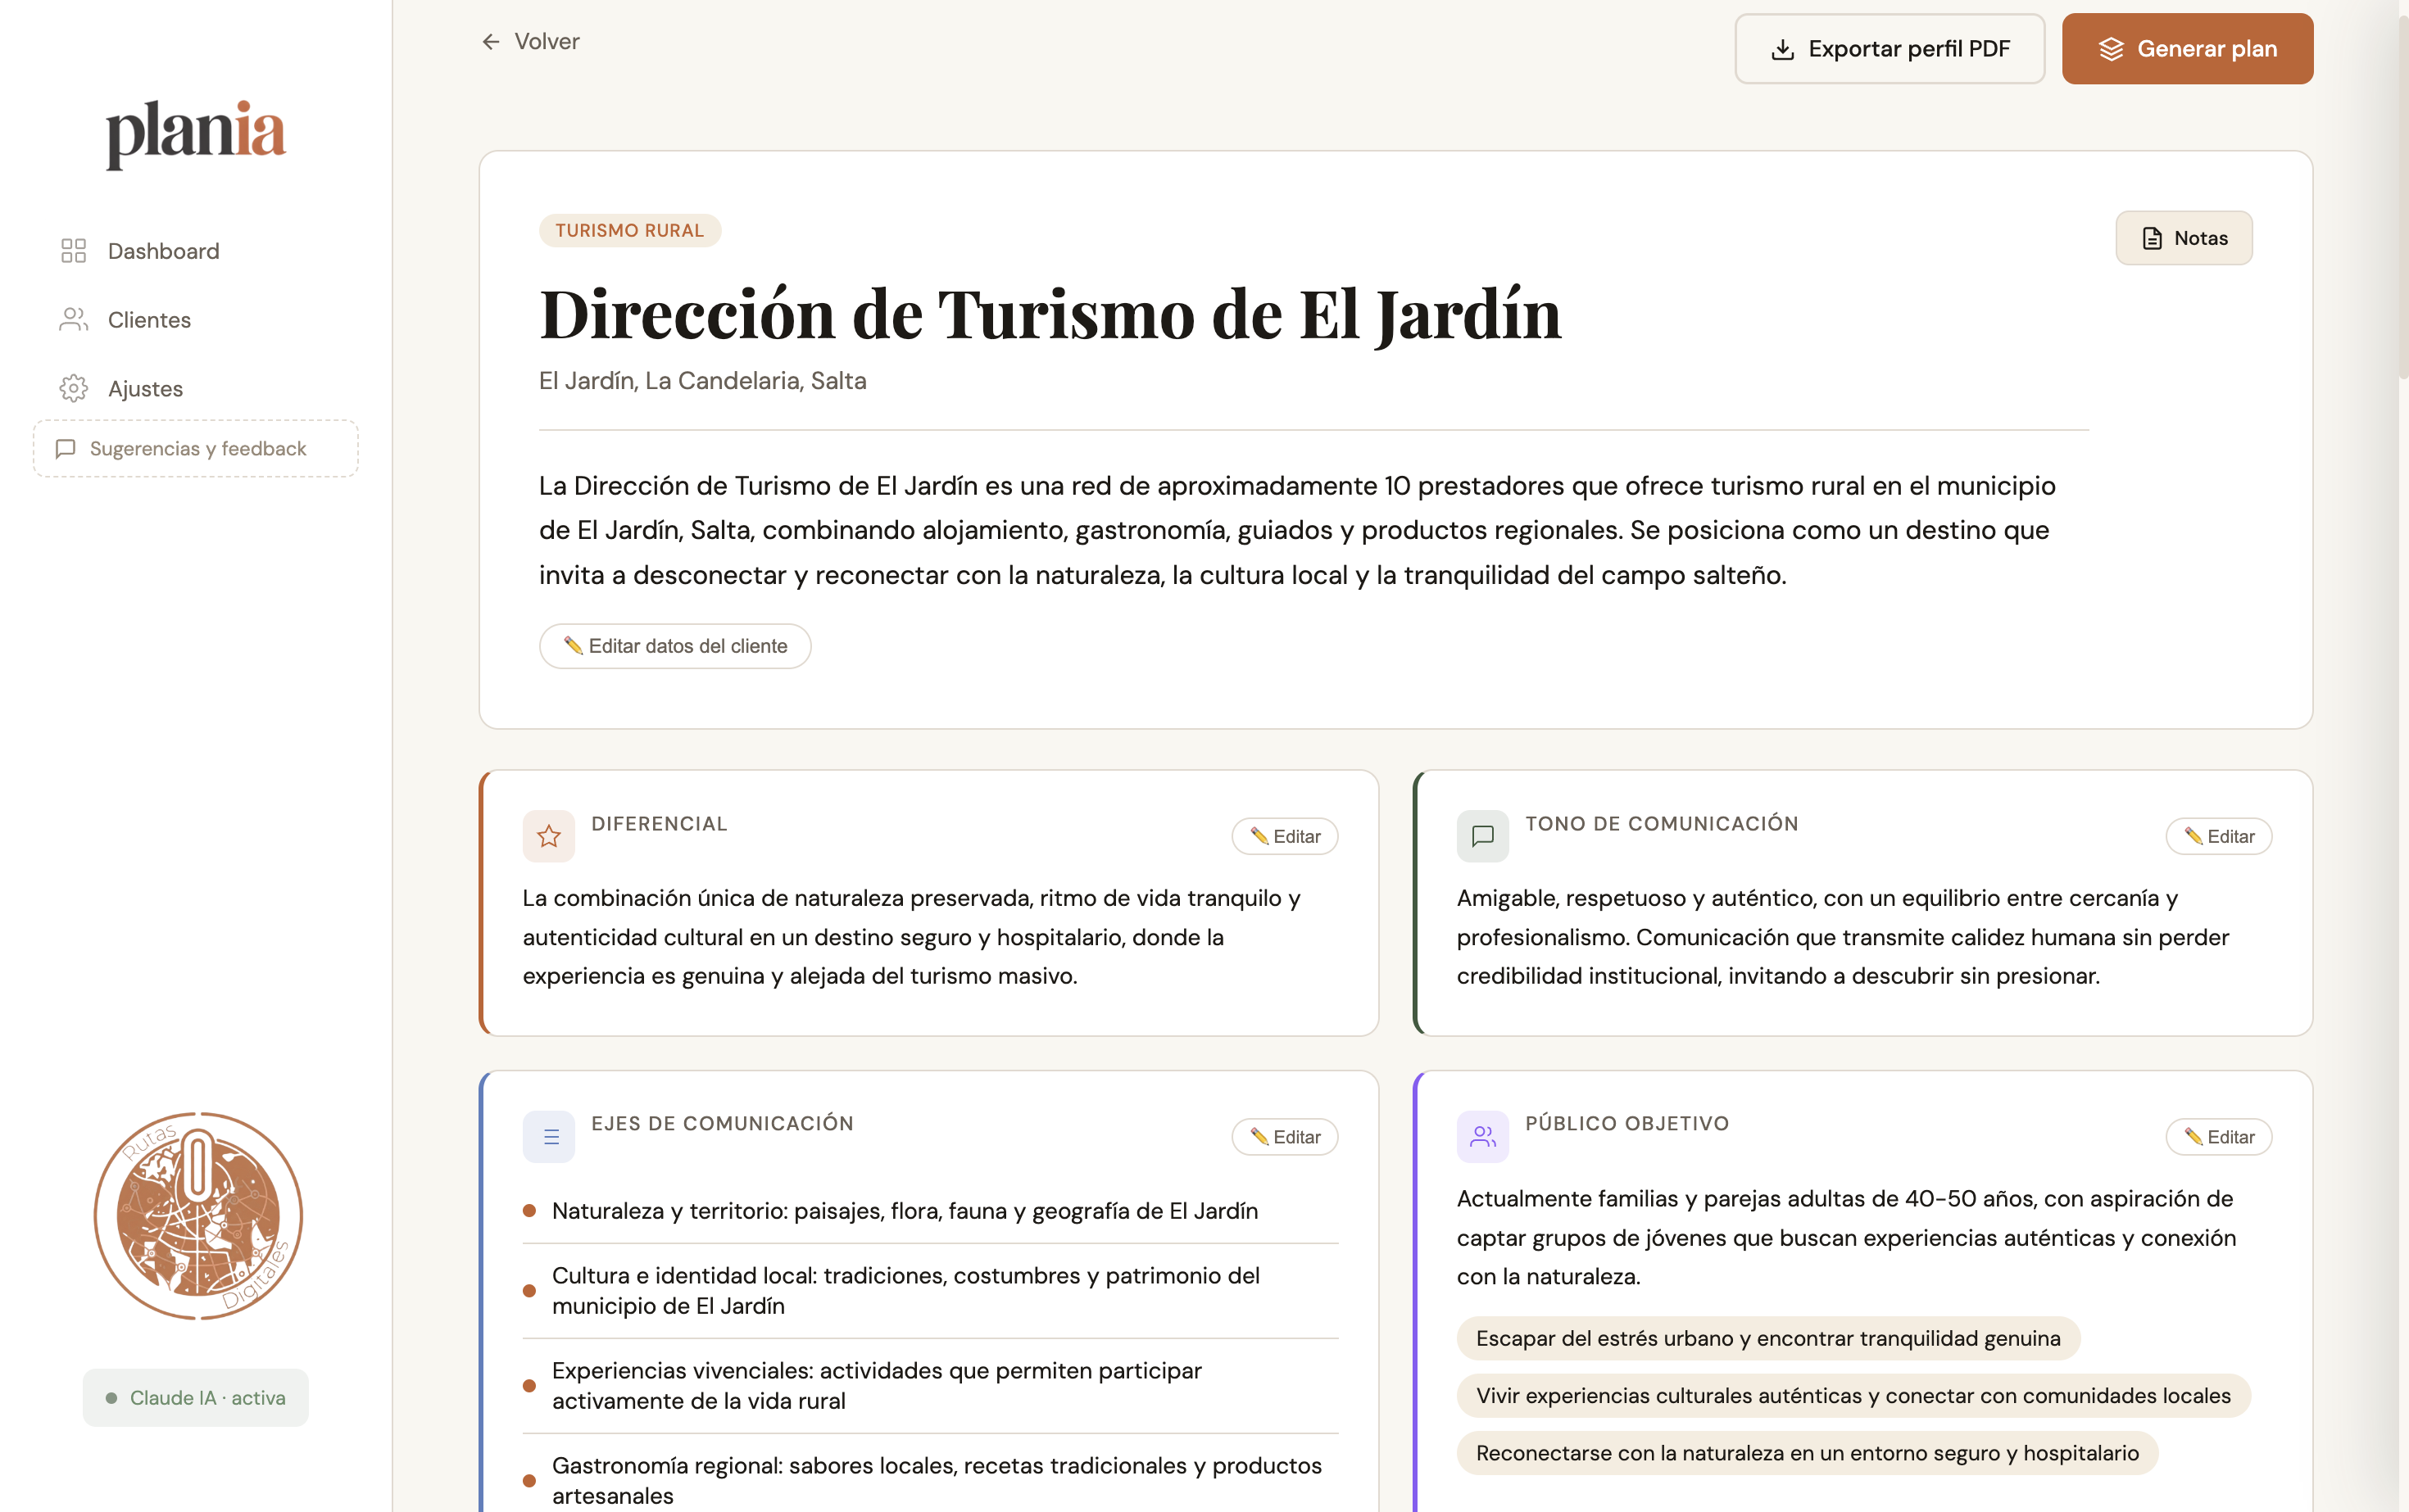Select Dashboard from the sidebar menu
2409x1512 pixels.
pos(163,251)
